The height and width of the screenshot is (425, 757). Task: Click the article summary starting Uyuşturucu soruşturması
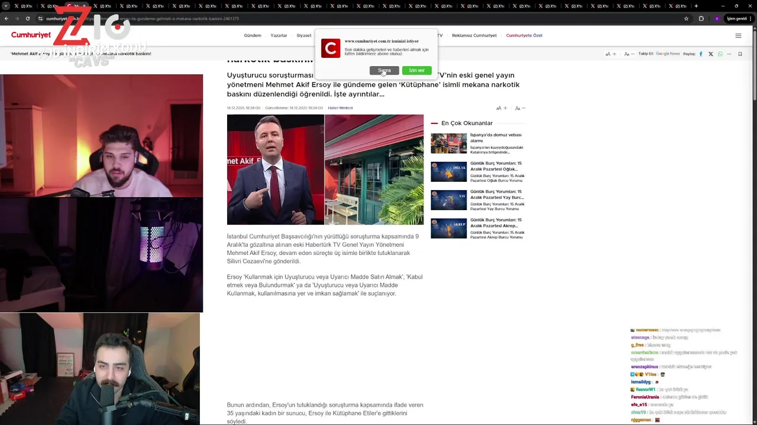(x=373, y=84)
